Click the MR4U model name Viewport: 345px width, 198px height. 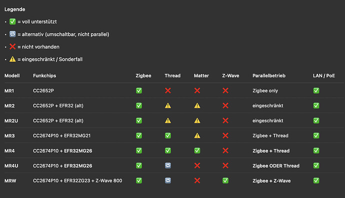[x=11, y=166]
